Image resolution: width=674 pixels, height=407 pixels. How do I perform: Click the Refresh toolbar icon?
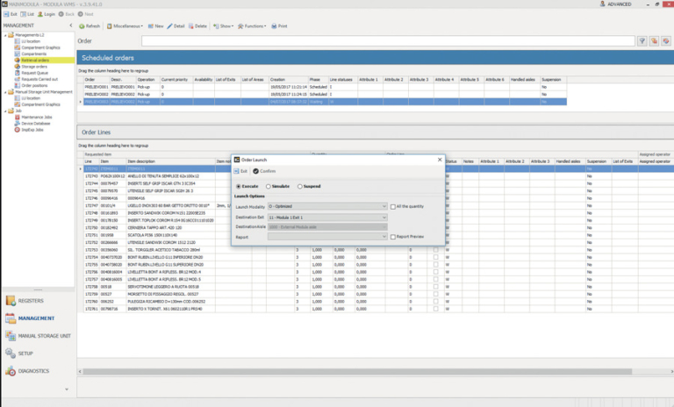[82, 26]
